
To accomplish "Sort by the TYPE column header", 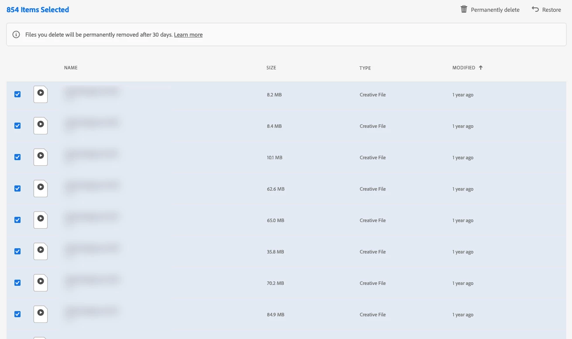I will click(x=365, y=68).
